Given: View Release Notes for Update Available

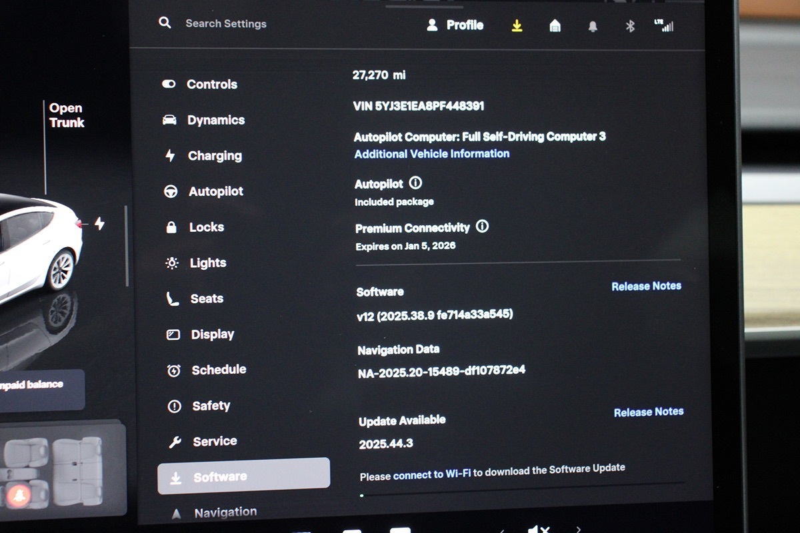Looking at the screenshot, I should [648, 412].
